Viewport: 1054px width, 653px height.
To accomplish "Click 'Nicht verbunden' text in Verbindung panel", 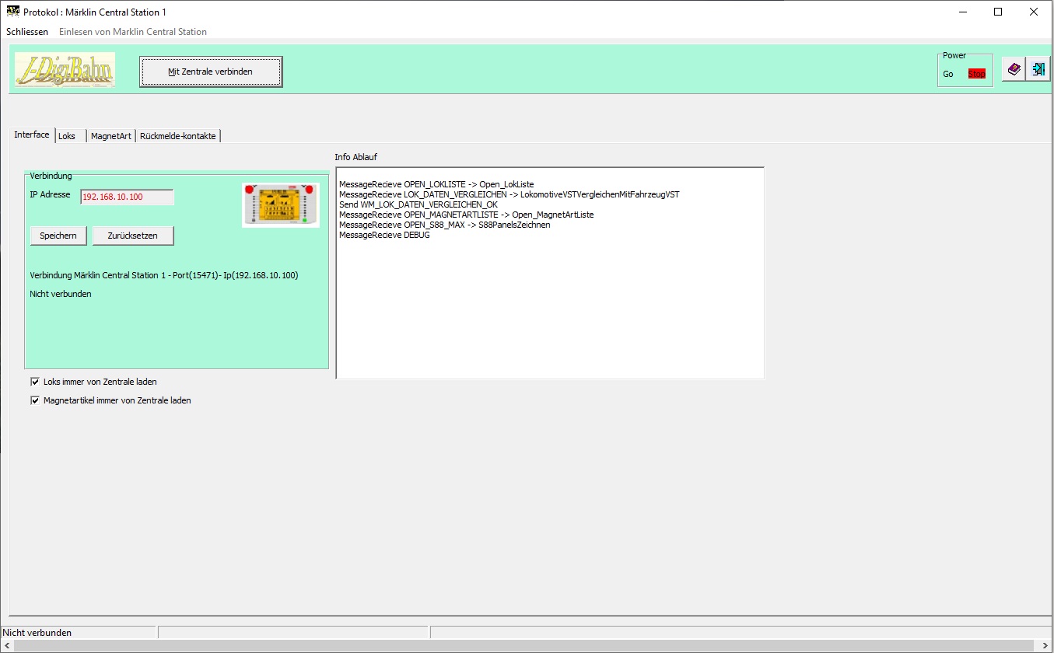I will (61, 294).
